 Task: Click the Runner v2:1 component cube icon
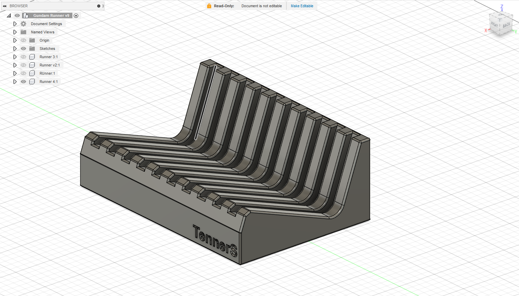tap(32, 65)
